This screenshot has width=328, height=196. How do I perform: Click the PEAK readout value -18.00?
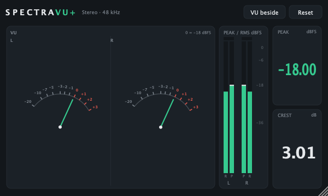click(x=297, y=69)
